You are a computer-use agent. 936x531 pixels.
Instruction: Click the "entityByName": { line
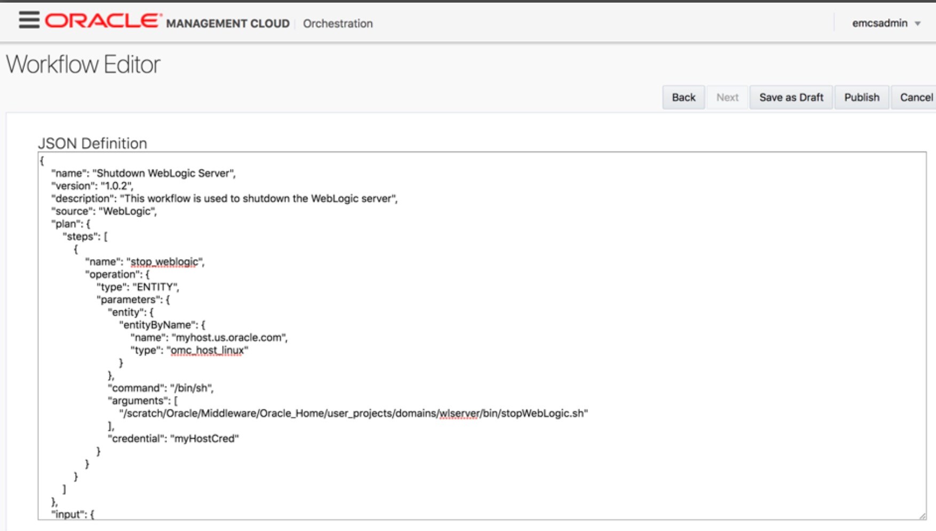[x=162, y=325]
